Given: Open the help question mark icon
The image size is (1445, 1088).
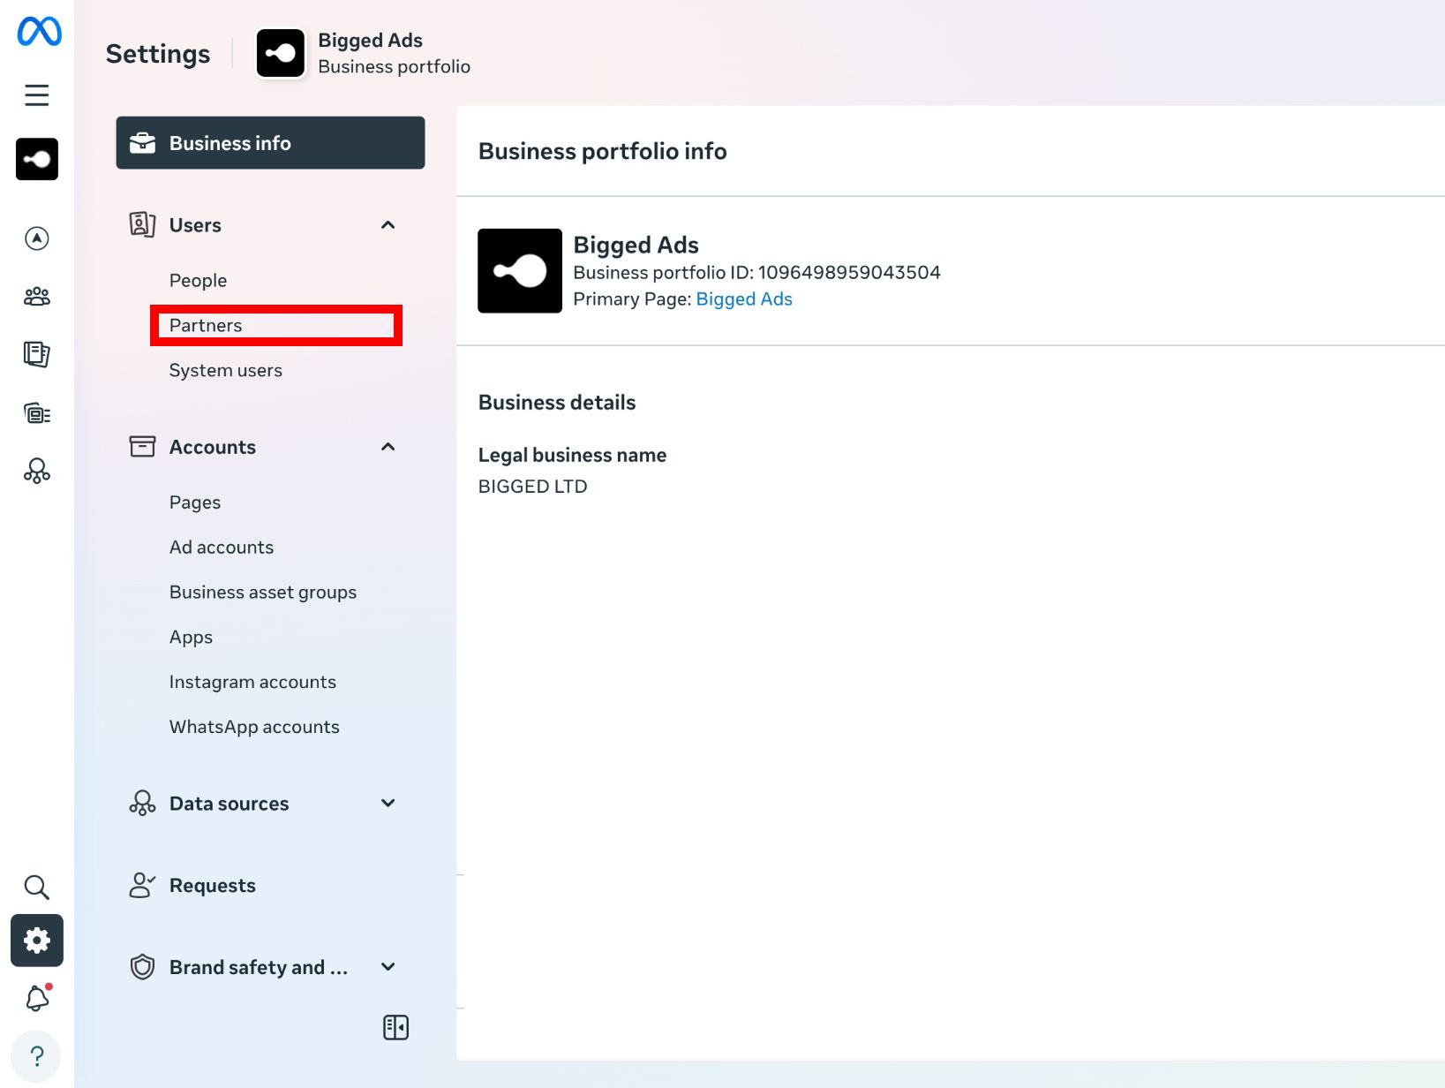Looking at the screenshot, I should pyautogui.click(x=37, y=1056).
